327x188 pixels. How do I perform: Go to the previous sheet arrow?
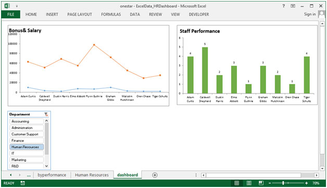click(x=10, y=175)
